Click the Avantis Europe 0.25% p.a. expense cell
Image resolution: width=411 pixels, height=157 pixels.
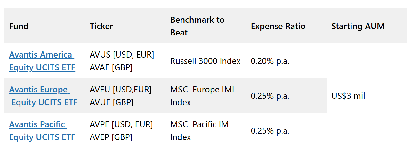pos(270,96)
